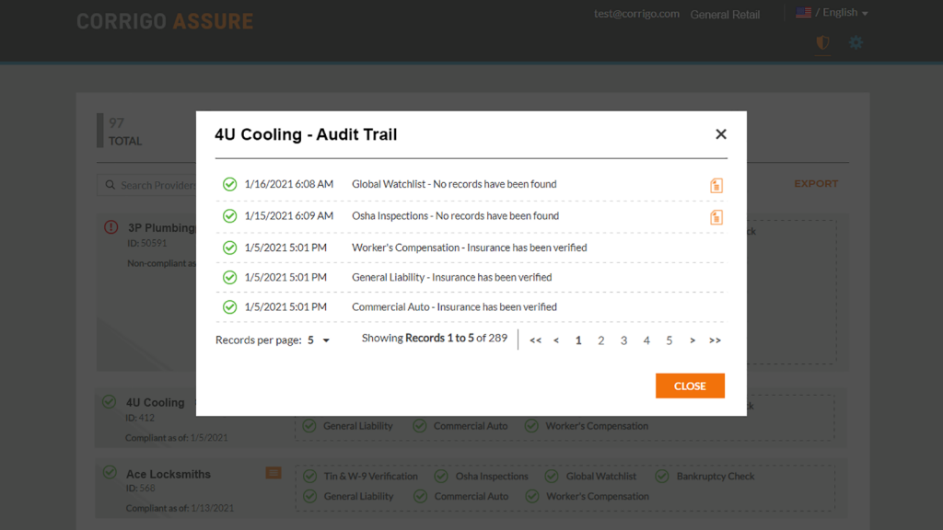This screenshot has width=943, height=530.
Task: Click Osha Inspections for Ace Locksmiths
Action: pyautogui.click(x=492, y=477)
